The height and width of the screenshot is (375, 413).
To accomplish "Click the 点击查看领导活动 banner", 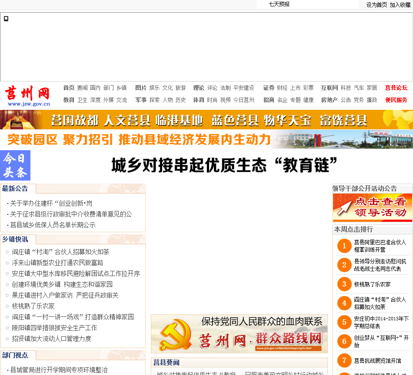I will click(373, 207).
